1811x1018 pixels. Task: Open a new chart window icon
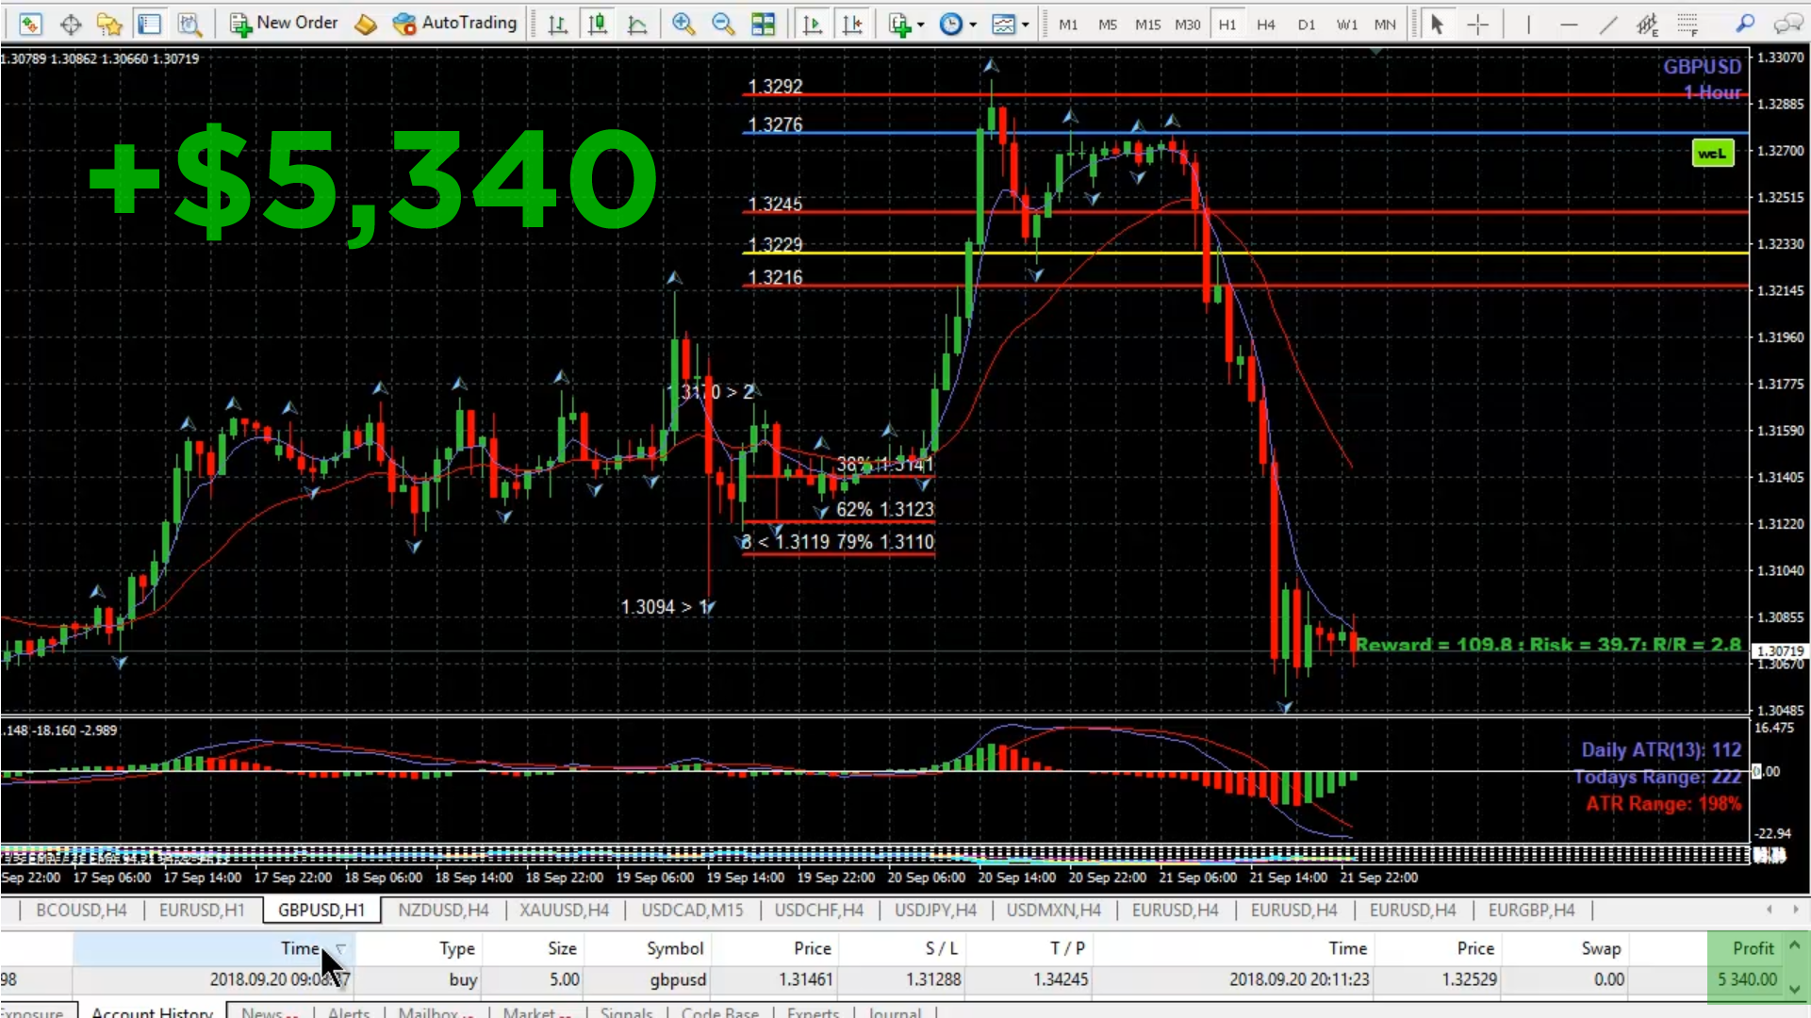pos(30,24)
